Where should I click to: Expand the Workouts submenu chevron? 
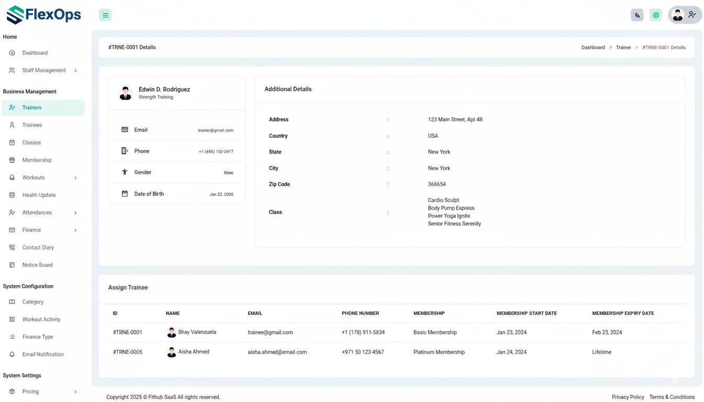pos(75,178)
